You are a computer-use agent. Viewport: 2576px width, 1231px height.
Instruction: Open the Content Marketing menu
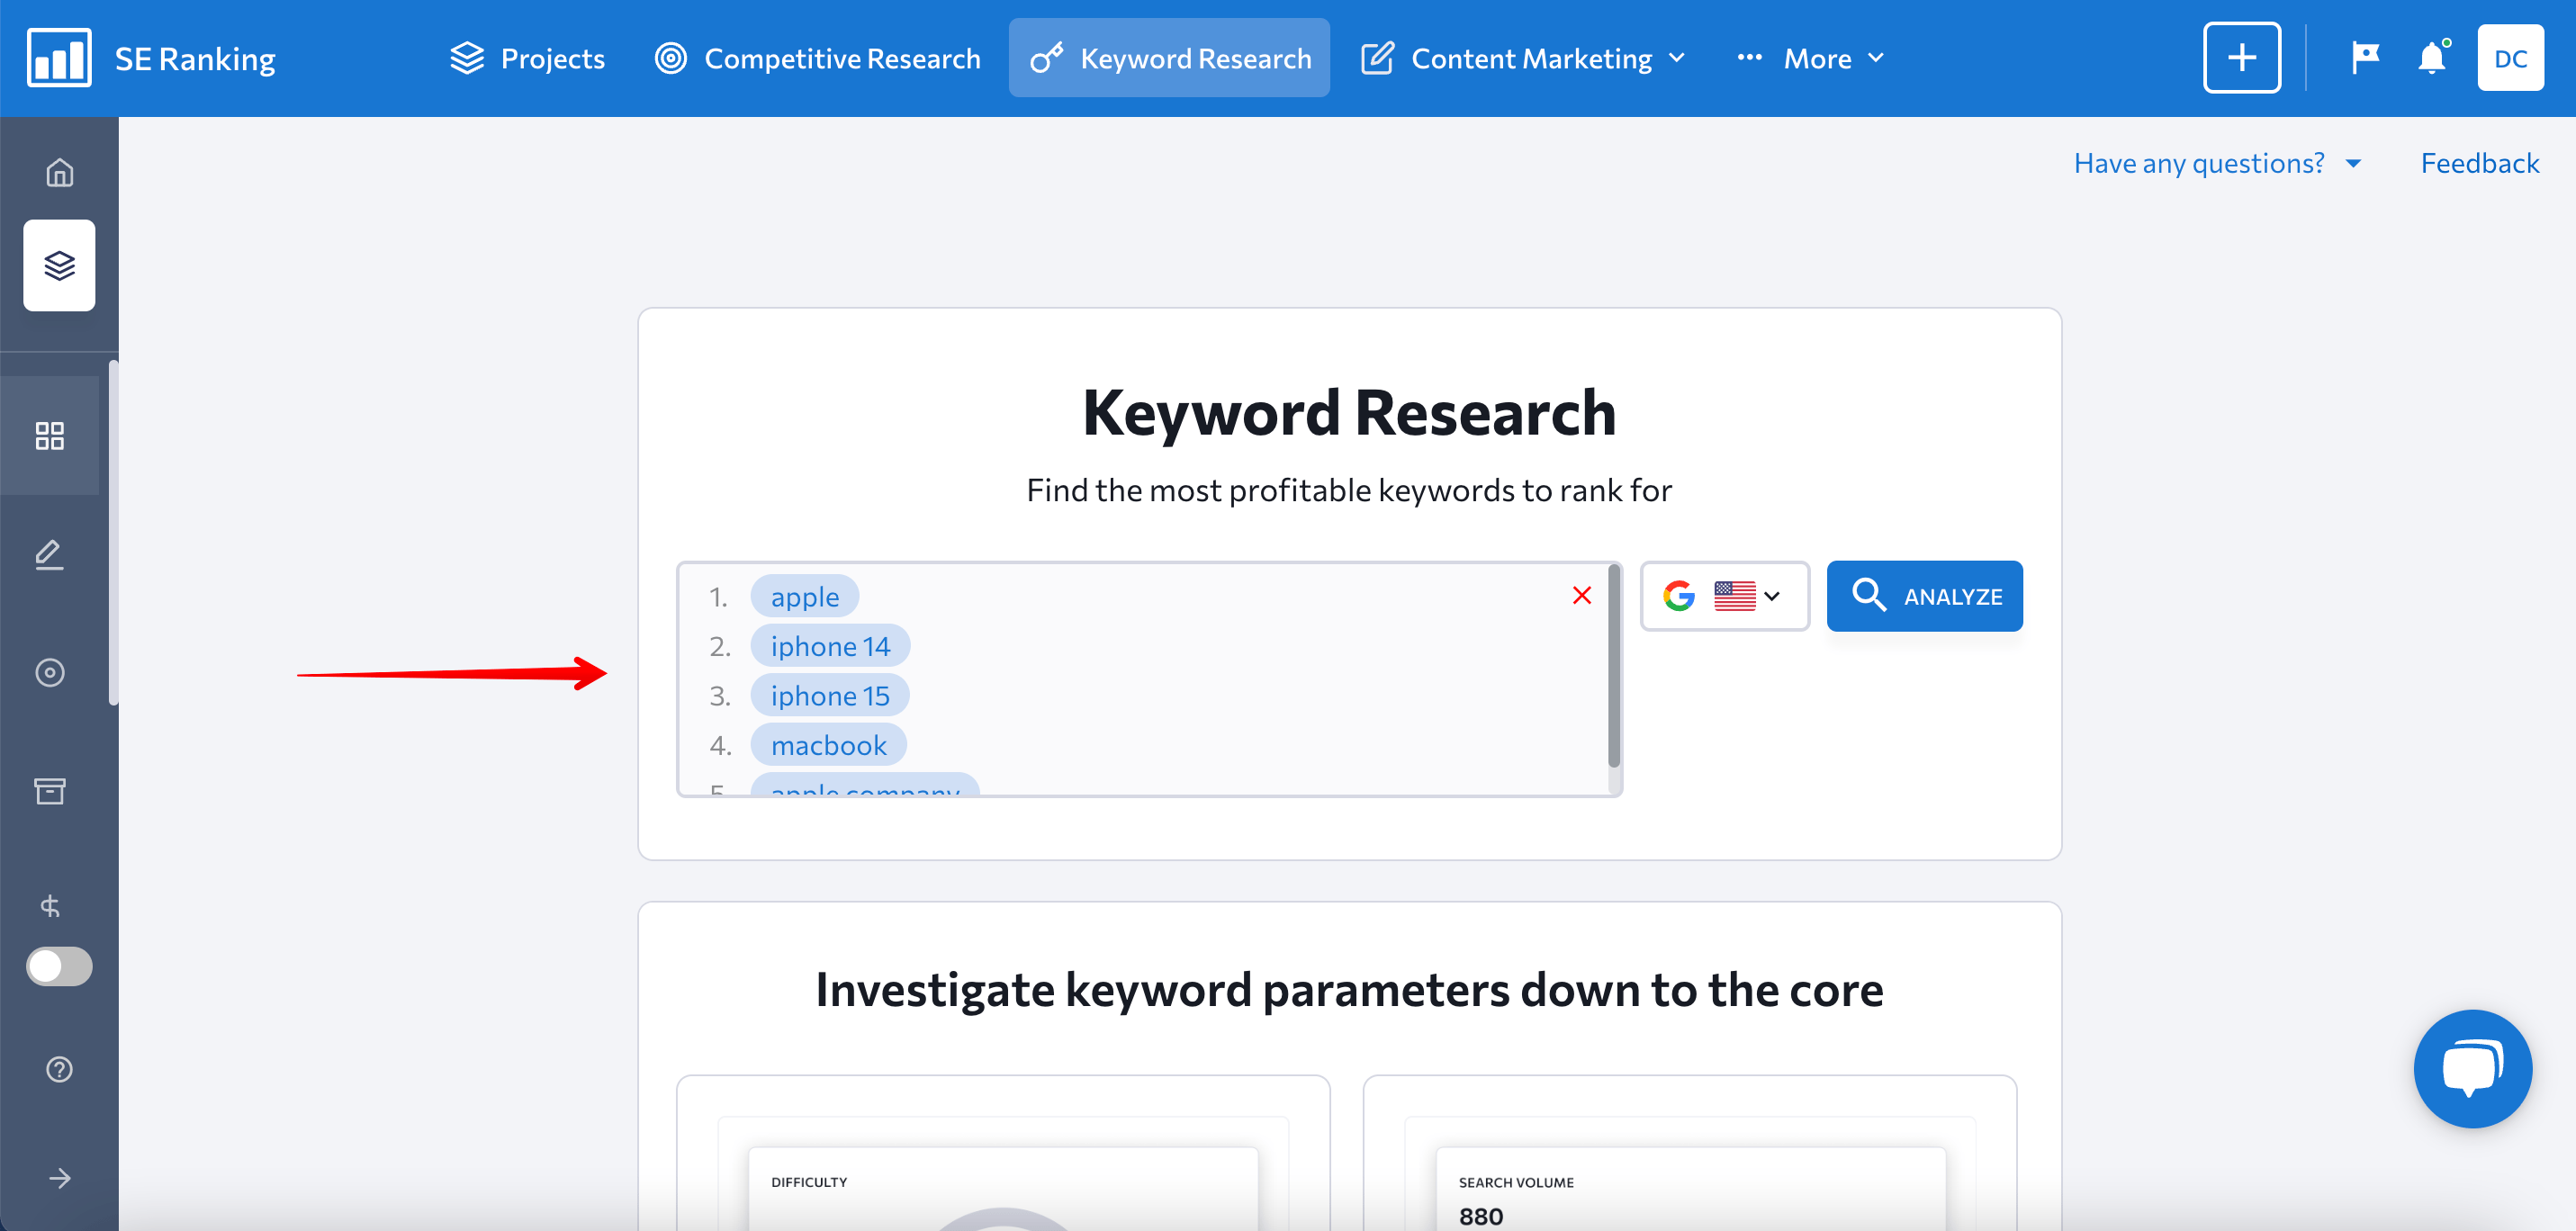[1522, 57]
